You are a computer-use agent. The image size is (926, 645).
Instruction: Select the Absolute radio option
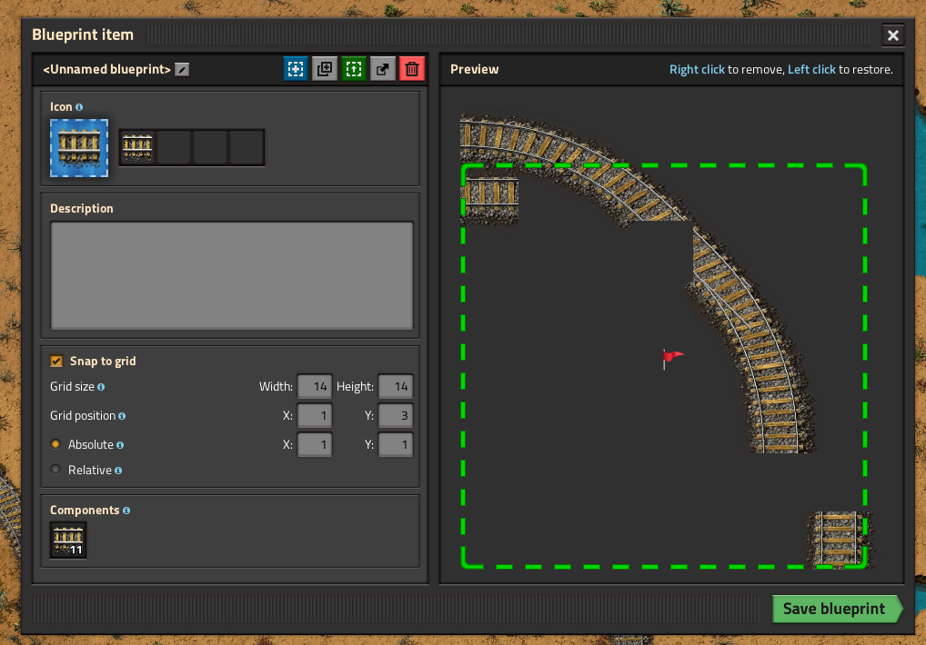[x=55, y=444]
